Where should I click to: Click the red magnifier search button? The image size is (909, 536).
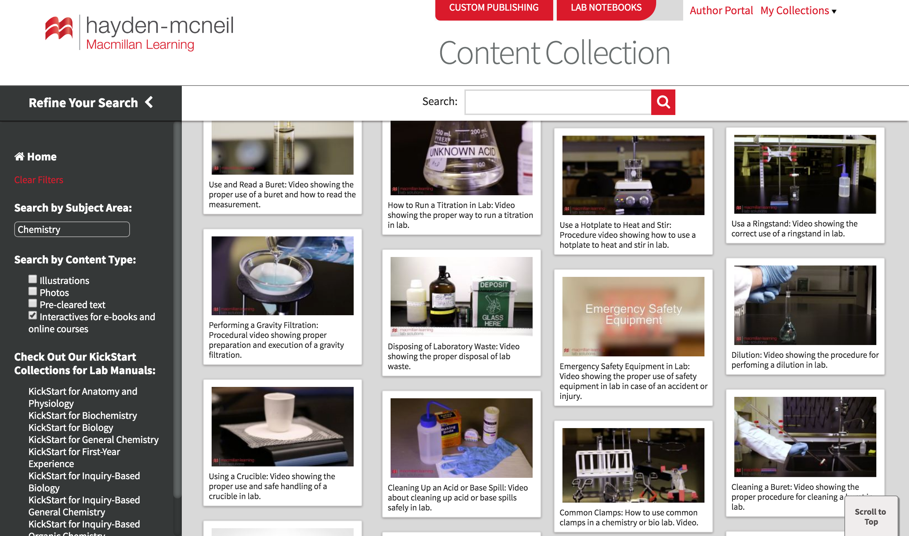663,102
